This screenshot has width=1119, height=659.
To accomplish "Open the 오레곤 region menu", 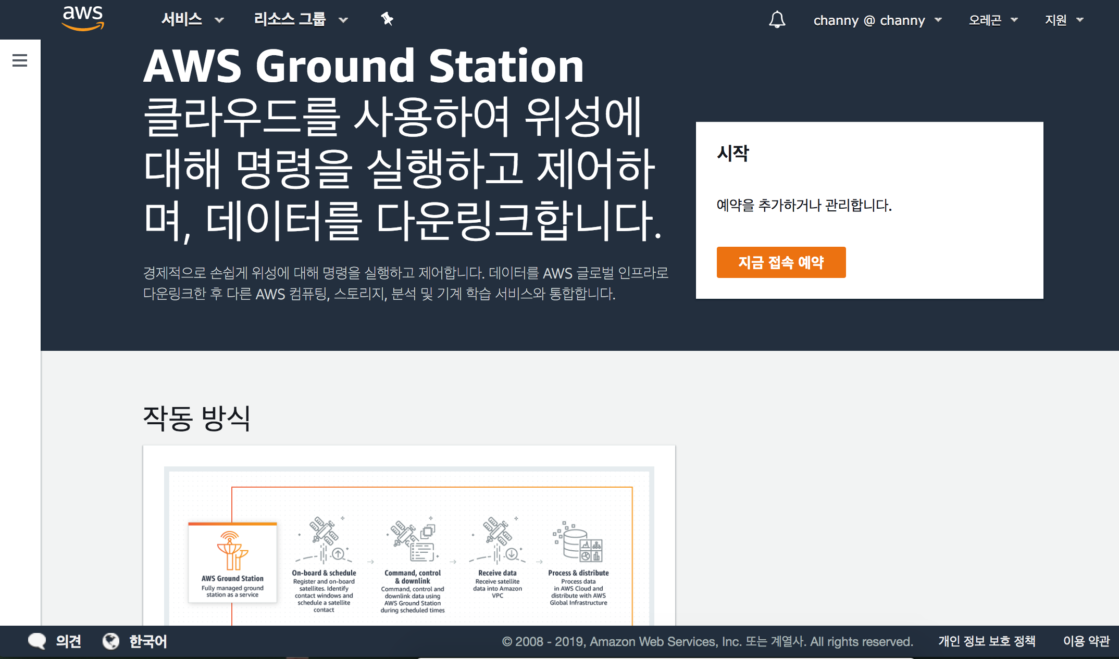I will click(992, 20).
